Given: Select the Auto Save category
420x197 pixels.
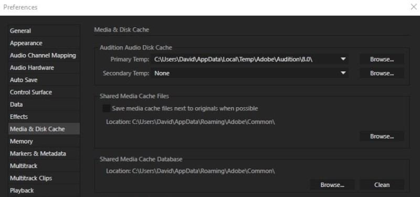Looking at the screenshot, I should pos(44,80).
